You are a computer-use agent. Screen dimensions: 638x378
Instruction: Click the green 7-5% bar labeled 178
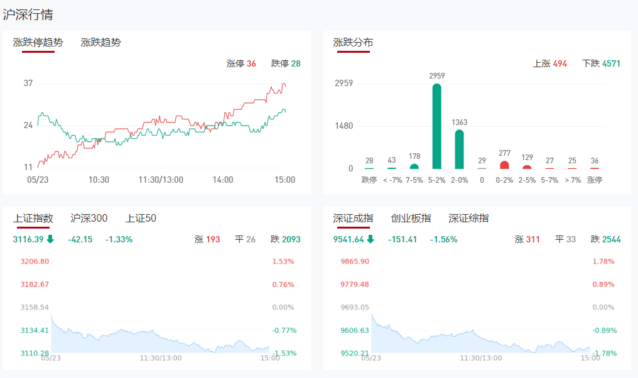coord(414,166)
